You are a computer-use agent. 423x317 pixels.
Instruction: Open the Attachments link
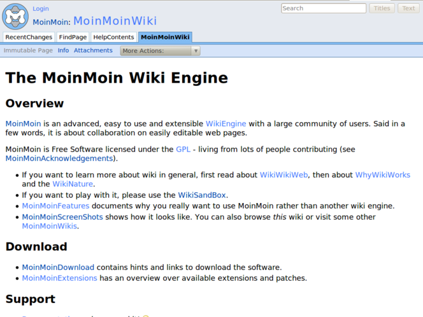point(93,50)
